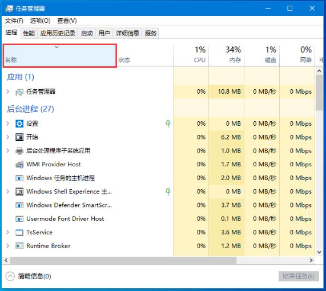Switch to the 性能 tab

pyautogui.click(x=29, y=33)
